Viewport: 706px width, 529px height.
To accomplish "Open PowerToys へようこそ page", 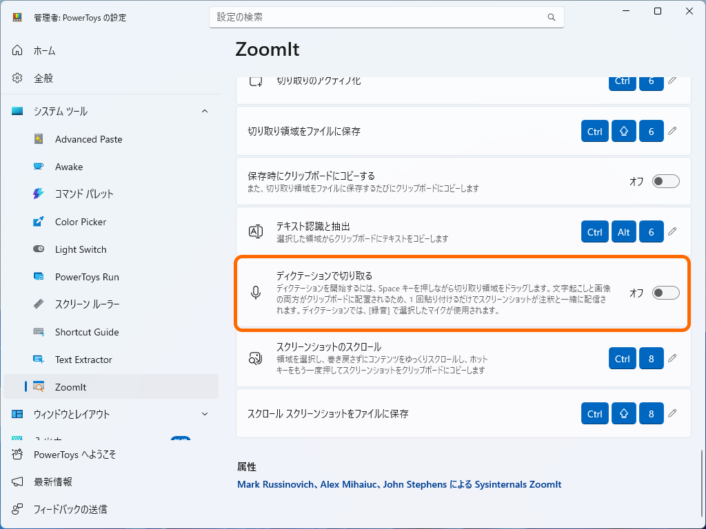I will point(111,455).
